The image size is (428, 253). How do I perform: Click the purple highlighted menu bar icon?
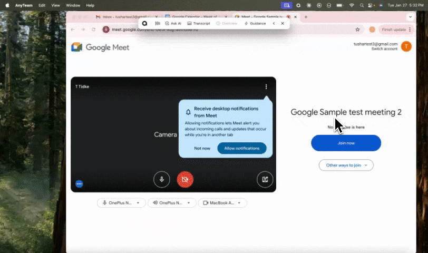click(286, 5)
